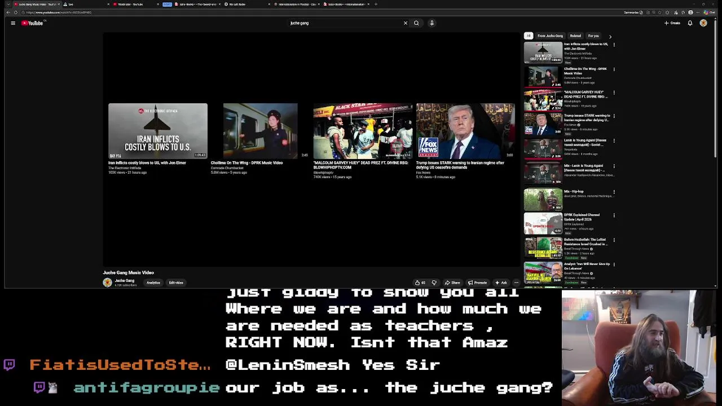The image size is (722, 406).
Task: Open a new browser tab with plus
Action: pos(376,4)
